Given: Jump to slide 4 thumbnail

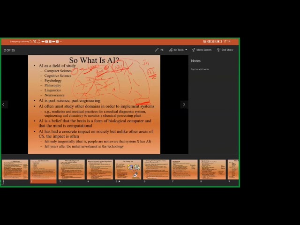Looking at the screenshot, I should click(99, 169).
